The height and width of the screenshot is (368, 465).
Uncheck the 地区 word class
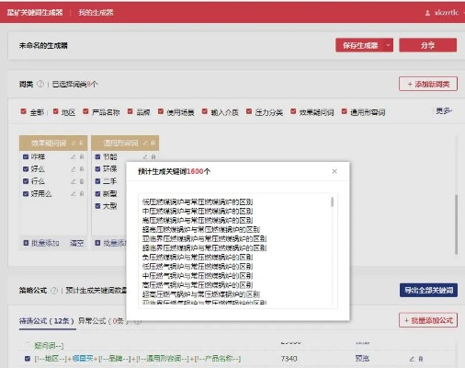point(55,111)
